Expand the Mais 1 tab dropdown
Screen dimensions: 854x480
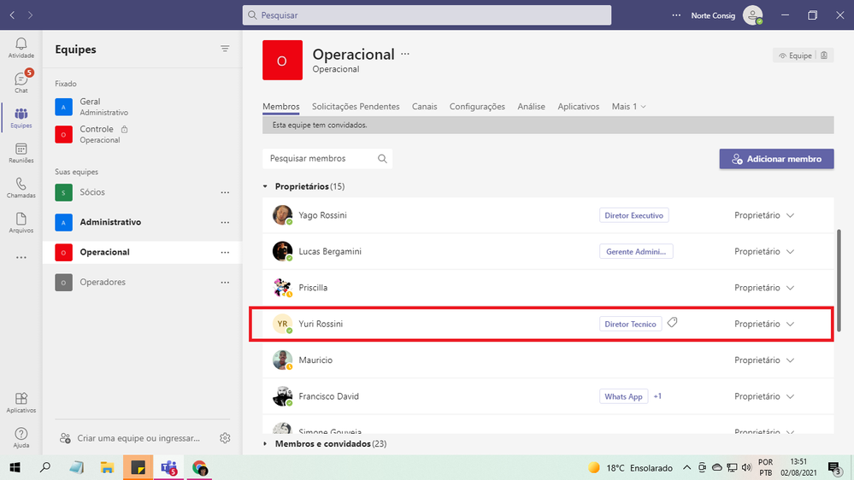628,107
